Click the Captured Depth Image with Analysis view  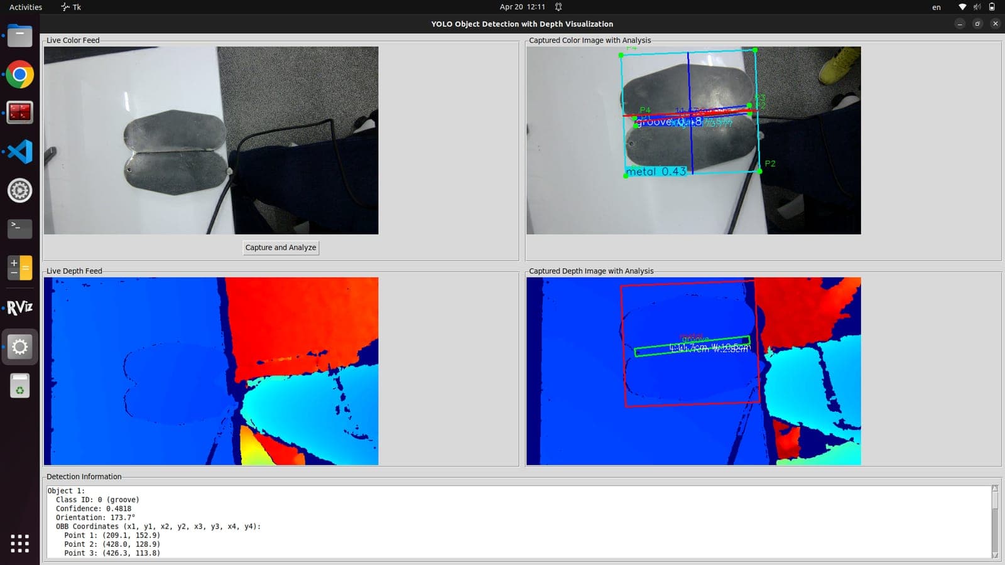tap(693, 371)
